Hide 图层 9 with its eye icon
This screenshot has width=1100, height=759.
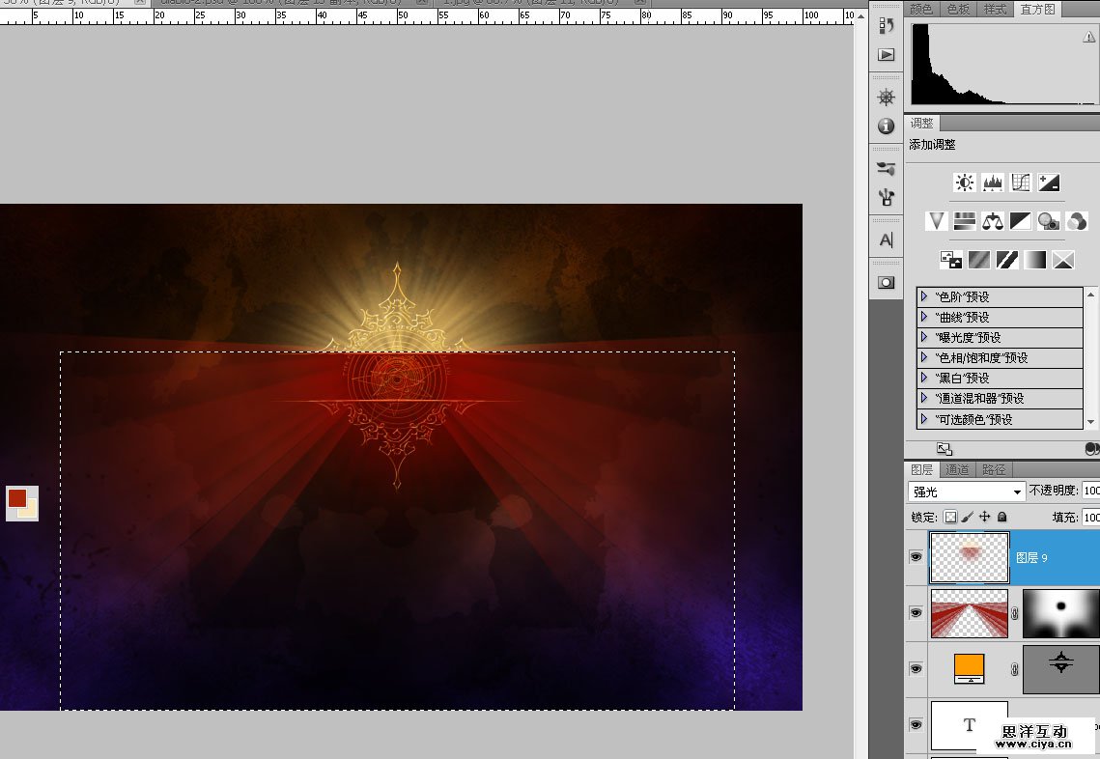[x=916, y=557]
